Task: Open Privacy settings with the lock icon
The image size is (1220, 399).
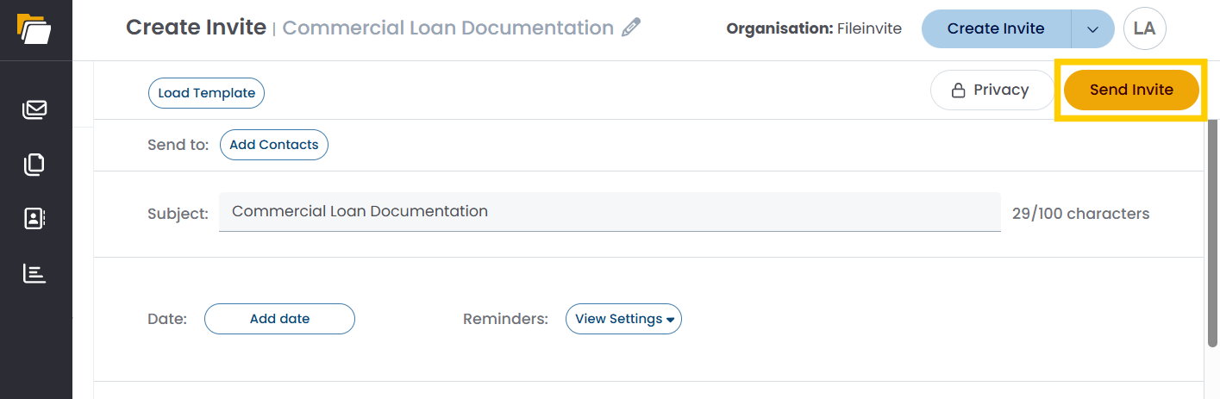Action: [992, 90]
